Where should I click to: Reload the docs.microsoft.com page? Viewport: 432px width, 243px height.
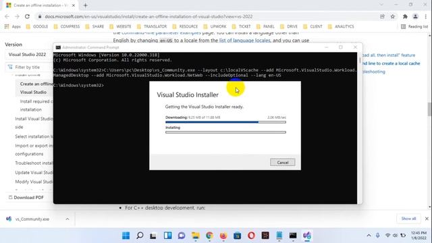pyautogui.click(x=27, y=16)
